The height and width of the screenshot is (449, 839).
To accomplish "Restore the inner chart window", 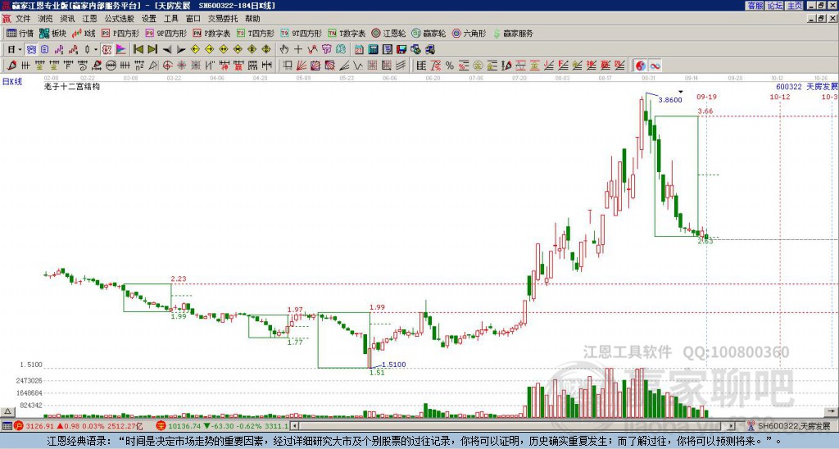I will pos(821,19).
